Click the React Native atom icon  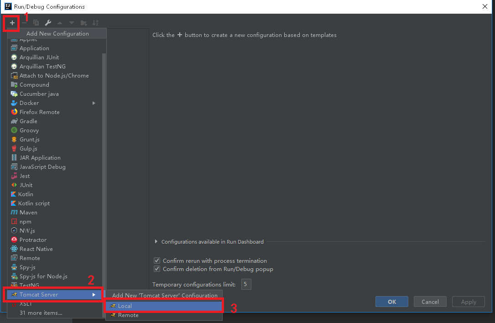(x=14, y=249)
